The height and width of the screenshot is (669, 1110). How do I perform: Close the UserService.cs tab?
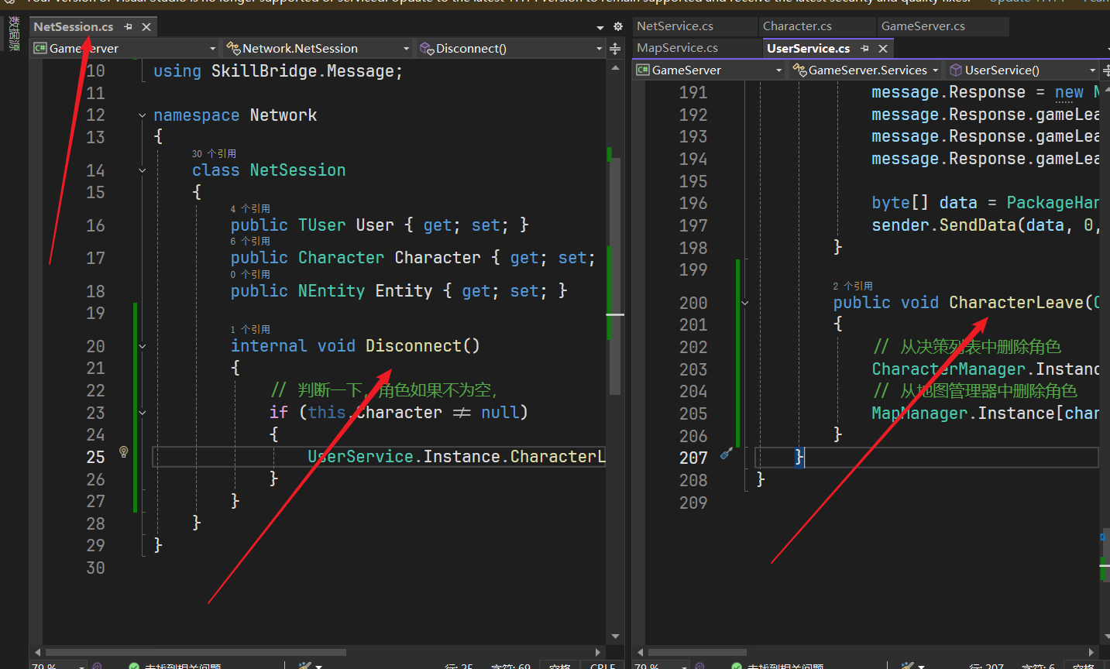tap(883, 49)
